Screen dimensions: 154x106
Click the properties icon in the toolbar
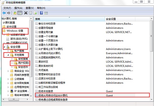[x=30, y=13]
